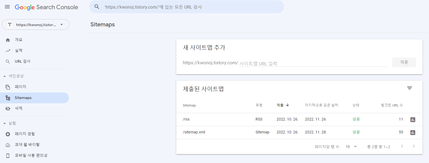429x163 pixels.
Task: Open the /sitemap.xml sitemap row
Action: point(299,132)
